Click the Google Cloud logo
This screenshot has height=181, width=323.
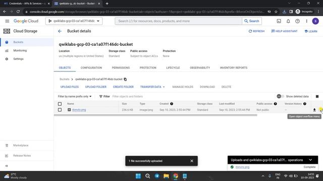(26, 21)
